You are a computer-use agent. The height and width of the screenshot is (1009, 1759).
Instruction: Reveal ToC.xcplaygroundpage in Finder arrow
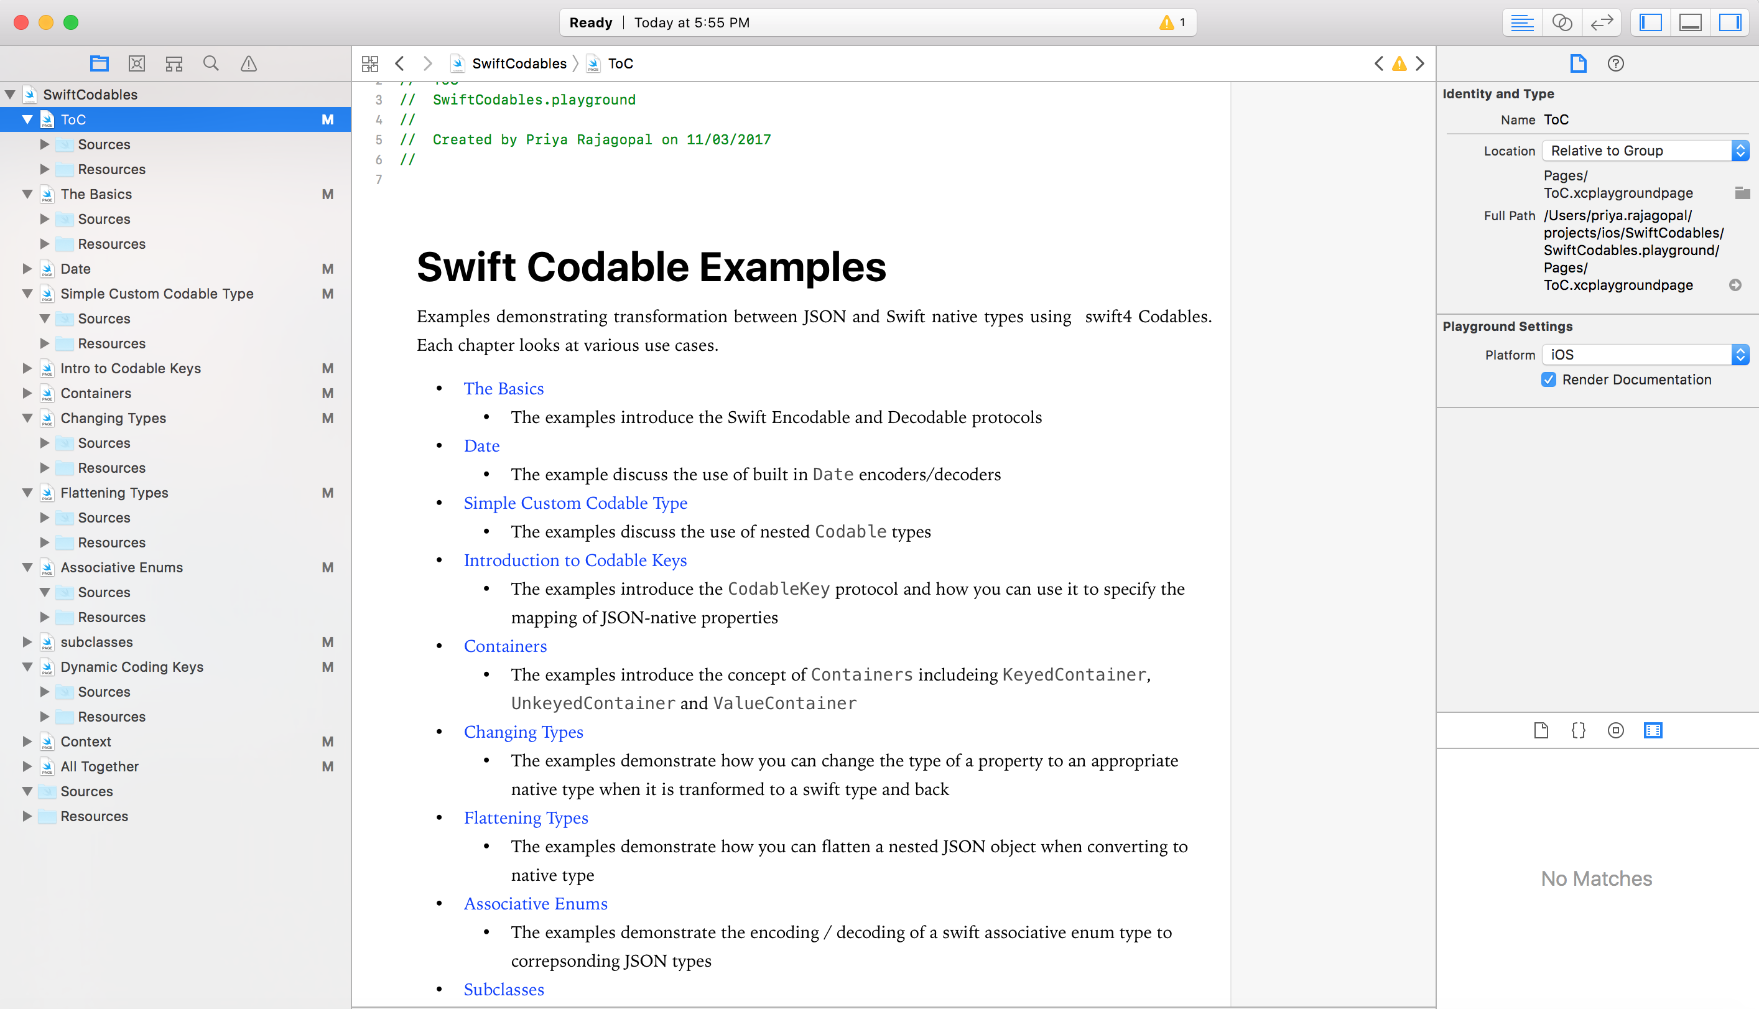point(1735,285)
